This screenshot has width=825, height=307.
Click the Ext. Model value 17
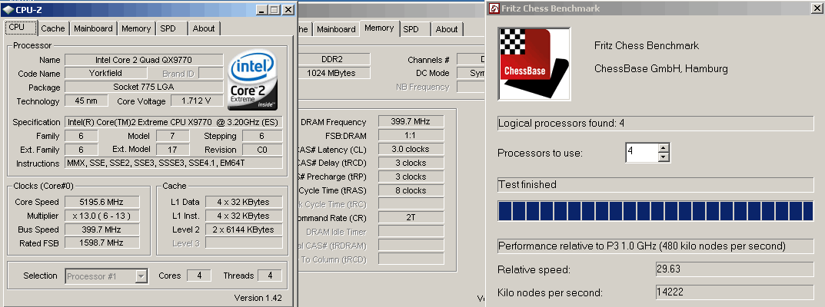pyautogui.click(x=171, y=150)
